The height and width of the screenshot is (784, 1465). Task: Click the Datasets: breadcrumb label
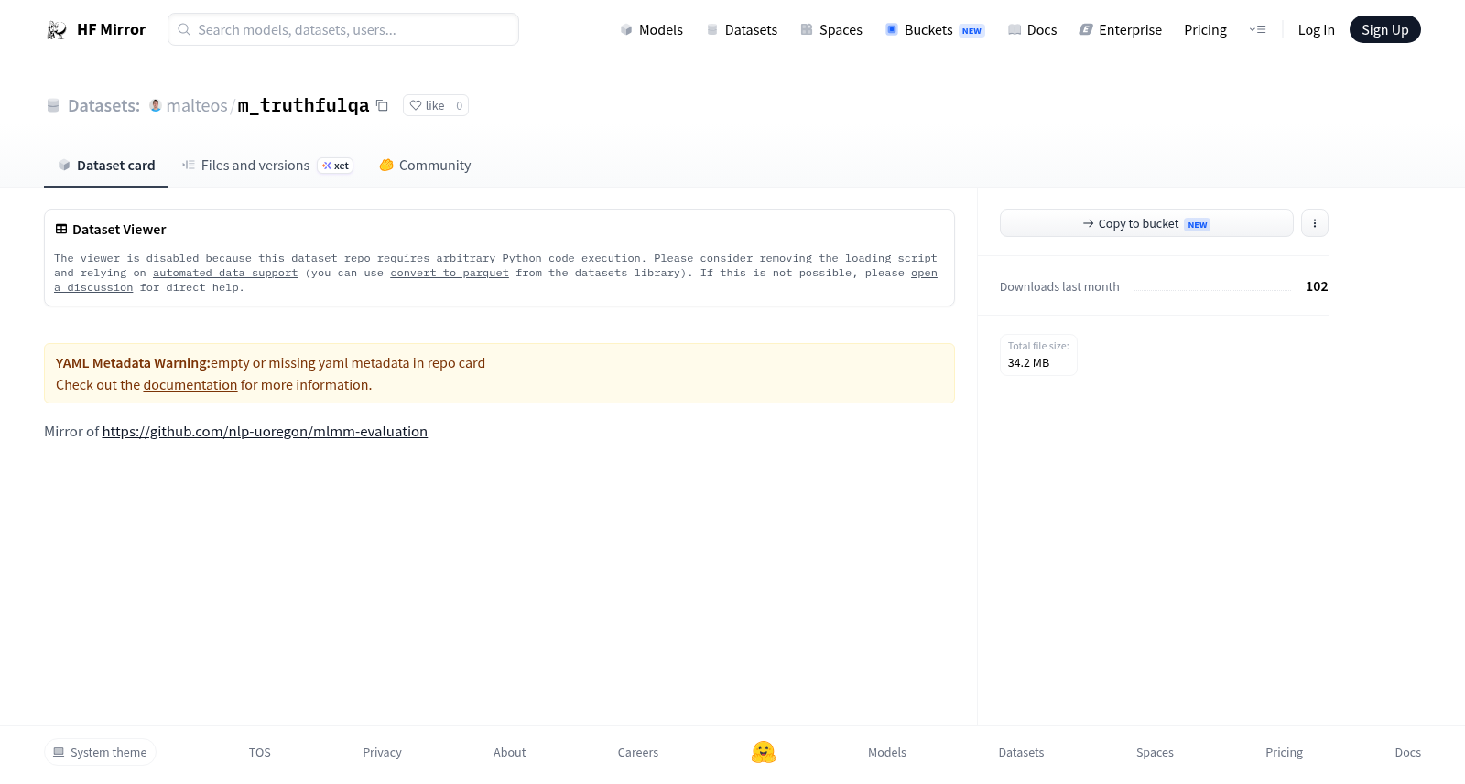click(x=103, y=105)
